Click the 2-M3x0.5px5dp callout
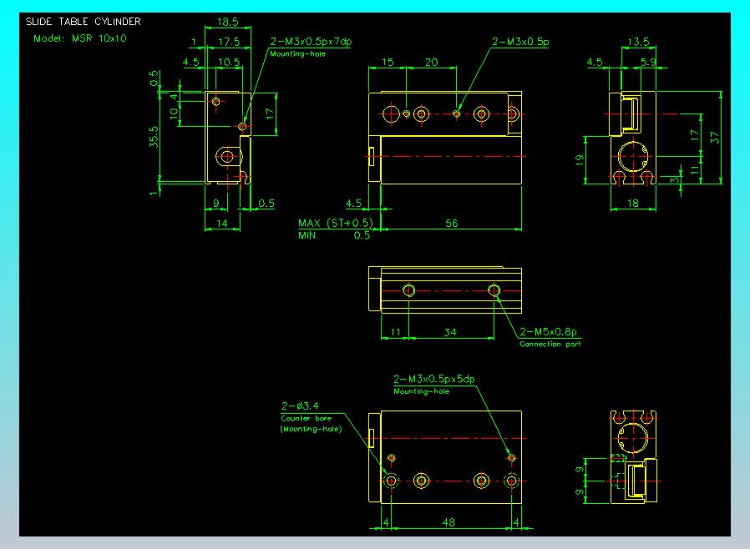Image resolution: width=750 pixels, height=549 pixels. click(433, 379)
